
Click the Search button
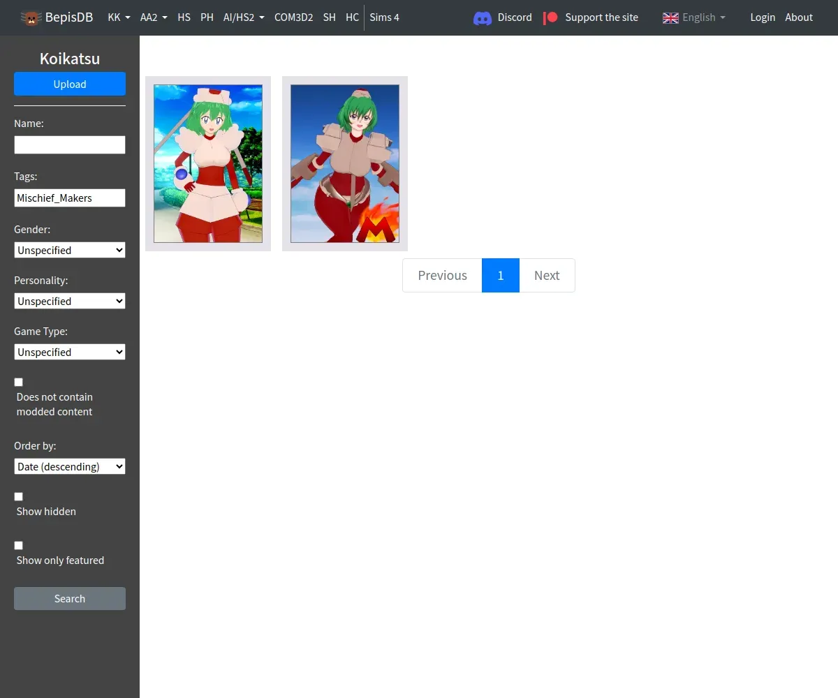pos(70,598)
